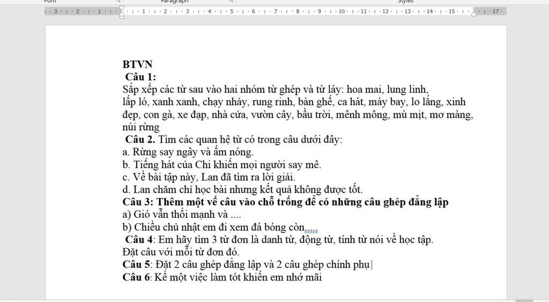Click the bold "Câu 4" label
Screen dimensions: 549x302
coord(139,240)
